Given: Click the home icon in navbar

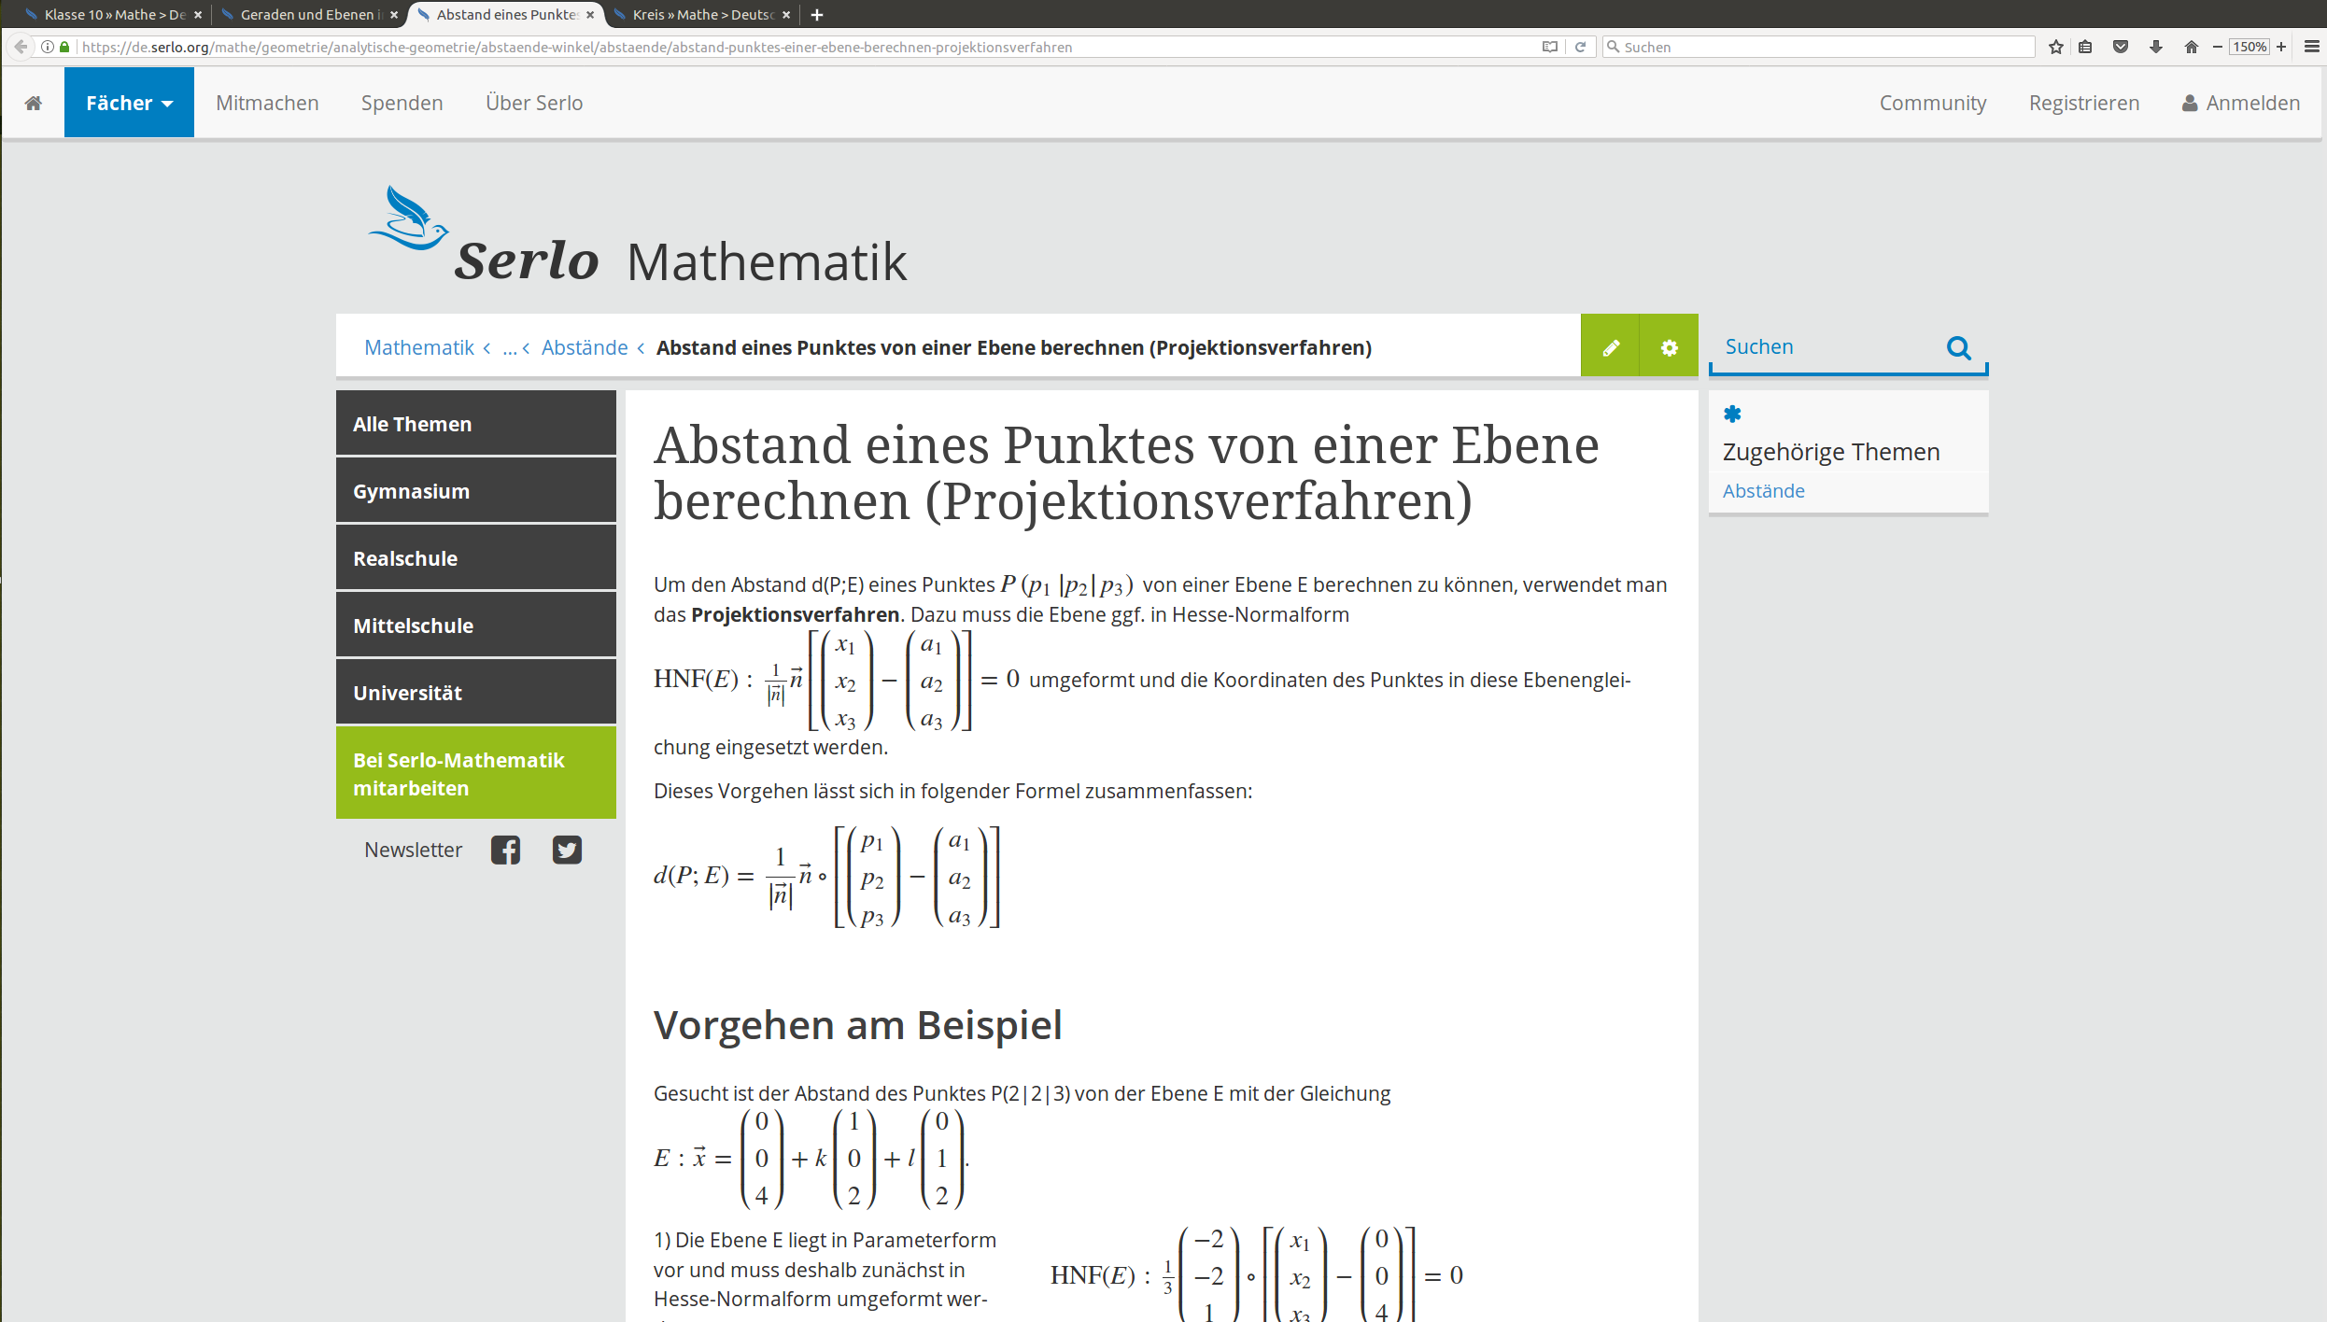Looking at the screenshot, I should [34, 103].
